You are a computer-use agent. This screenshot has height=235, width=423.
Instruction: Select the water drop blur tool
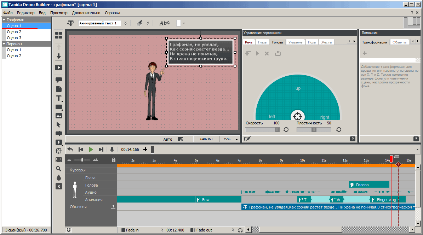(x=58, y=178)
